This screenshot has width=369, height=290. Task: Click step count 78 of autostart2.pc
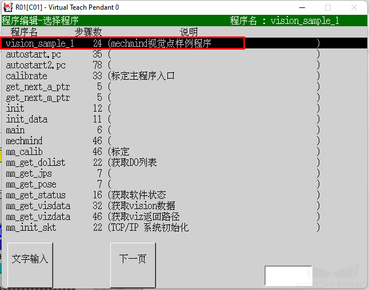pos(98,66)
